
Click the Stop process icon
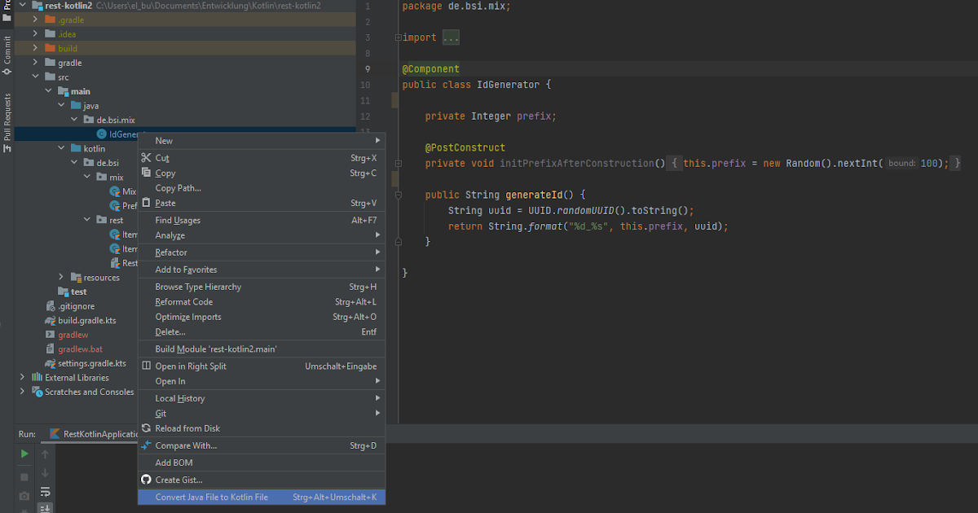[x=24, y=476]
